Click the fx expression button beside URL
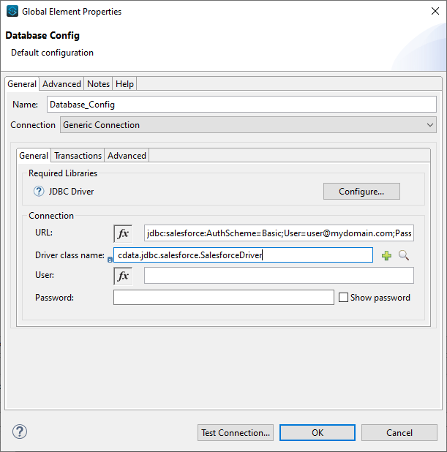447x452 pixels. click(x=123, y=233)
